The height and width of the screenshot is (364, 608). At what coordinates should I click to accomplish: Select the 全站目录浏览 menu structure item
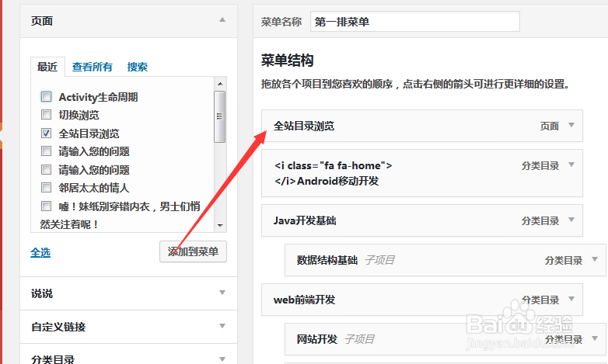point(422,126)
